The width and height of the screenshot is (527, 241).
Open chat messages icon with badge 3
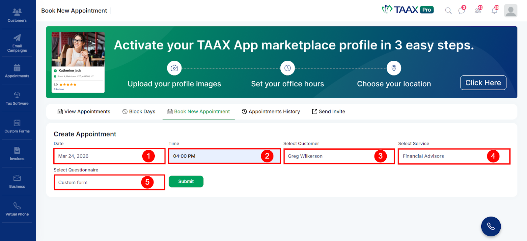(x=462, y=10)
